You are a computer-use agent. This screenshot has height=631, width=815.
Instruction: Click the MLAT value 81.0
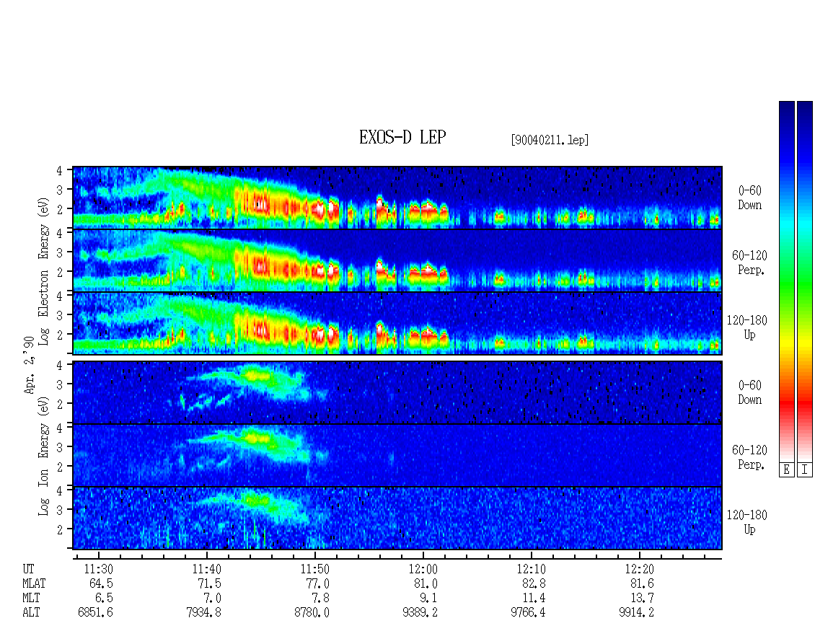[426, 583]
